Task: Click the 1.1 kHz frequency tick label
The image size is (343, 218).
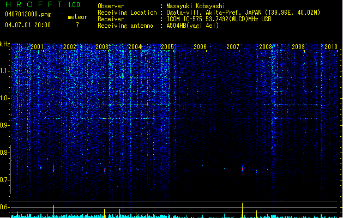Action: [x=5, y=71]
